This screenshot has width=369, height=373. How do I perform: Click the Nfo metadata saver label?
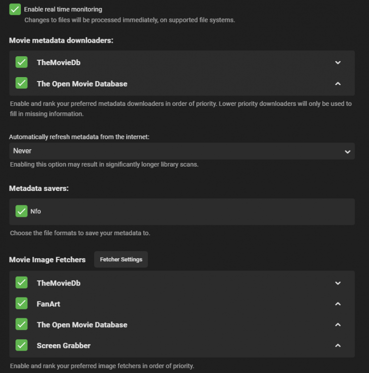coord(35,211)
